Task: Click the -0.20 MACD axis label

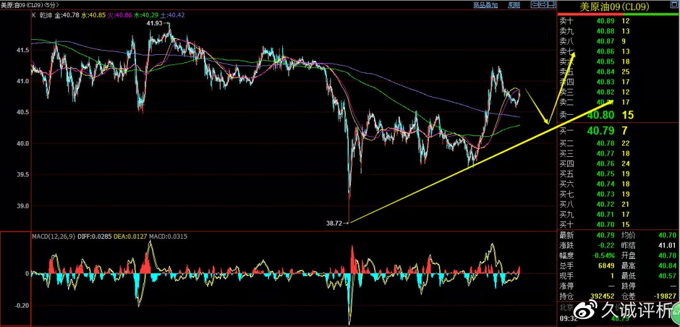Action: click(x=21, y=306)
